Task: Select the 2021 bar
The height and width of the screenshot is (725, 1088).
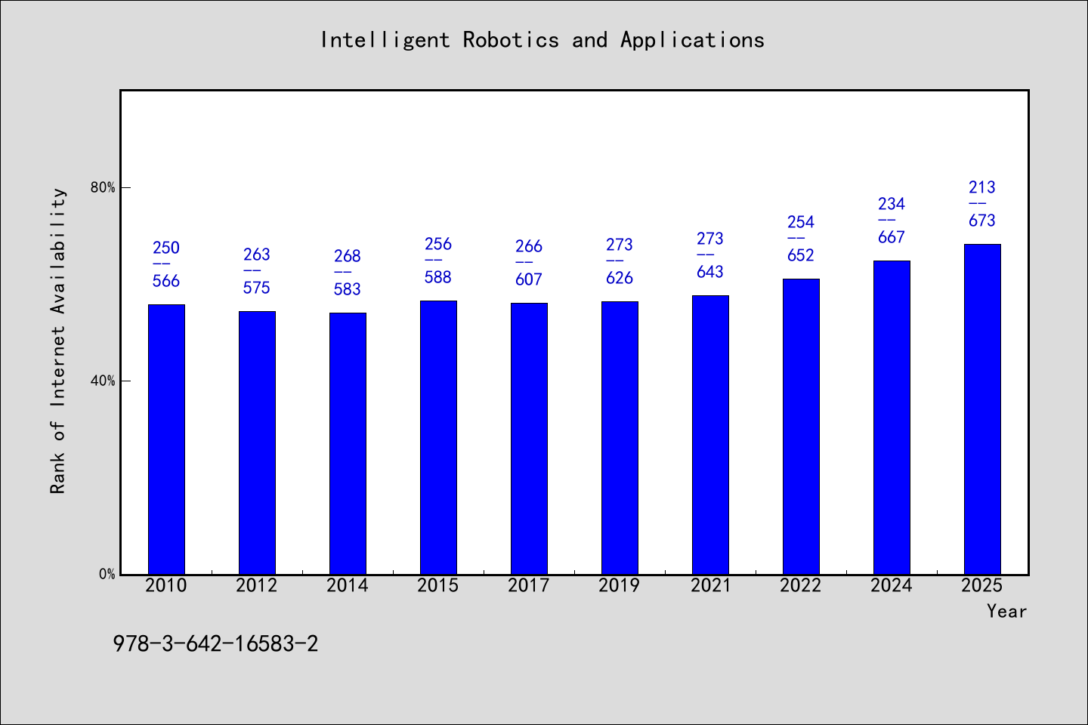Action: tap(710, 434)
